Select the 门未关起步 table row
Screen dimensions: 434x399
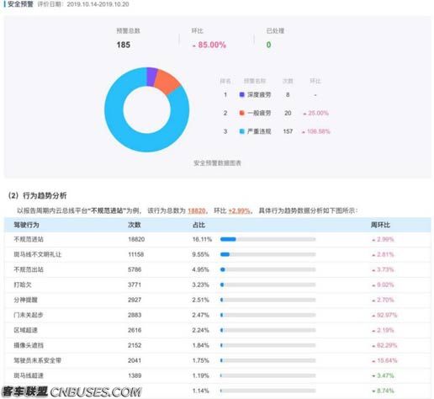[x=218, y=315]
